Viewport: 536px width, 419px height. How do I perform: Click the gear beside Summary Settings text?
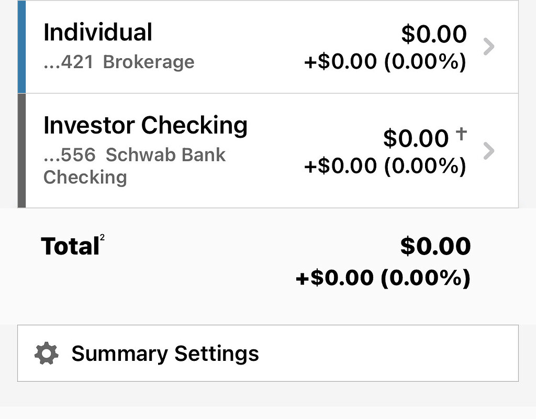coord(47,353)
